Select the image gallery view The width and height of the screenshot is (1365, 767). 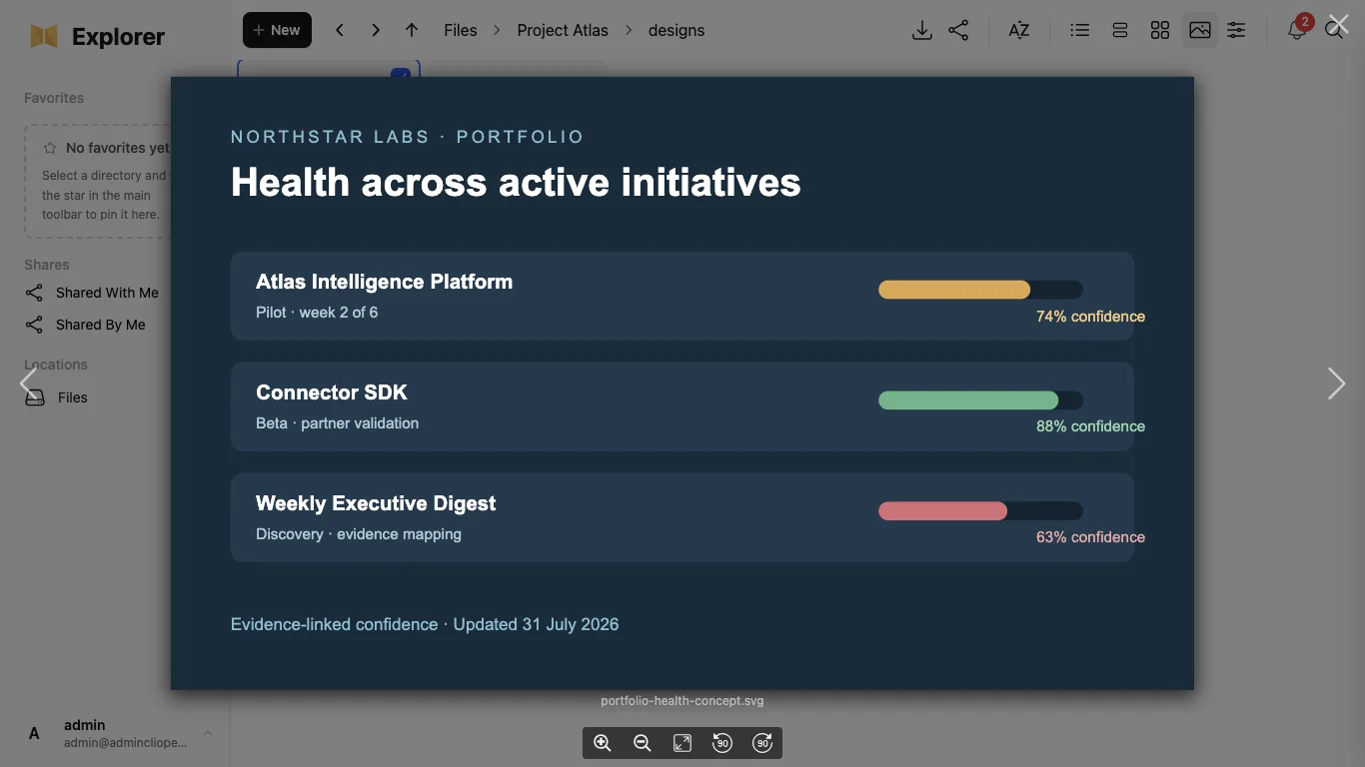click(x=1200, y=30)
